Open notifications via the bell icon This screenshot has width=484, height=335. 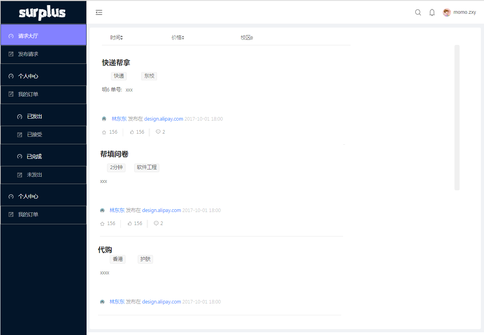pyautogui.click(x=432, y=12)
